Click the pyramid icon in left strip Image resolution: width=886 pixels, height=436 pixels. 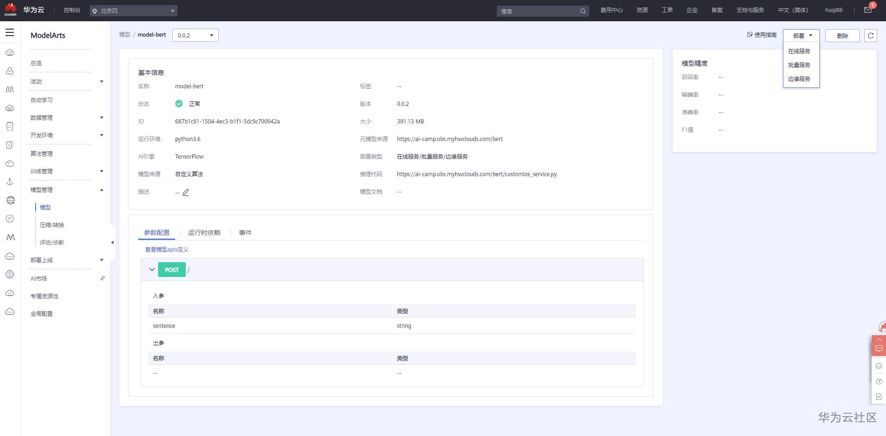tap(10, 182)
